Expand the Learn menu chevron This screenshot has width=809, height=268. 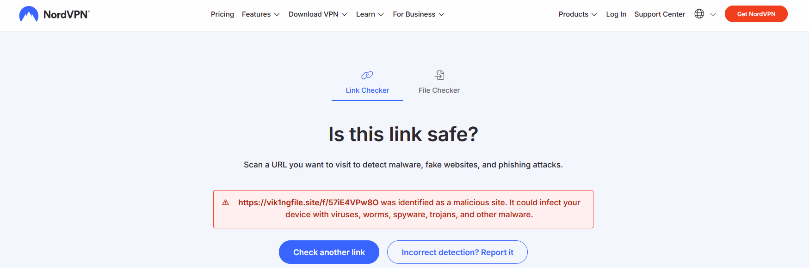click(381, 15)
